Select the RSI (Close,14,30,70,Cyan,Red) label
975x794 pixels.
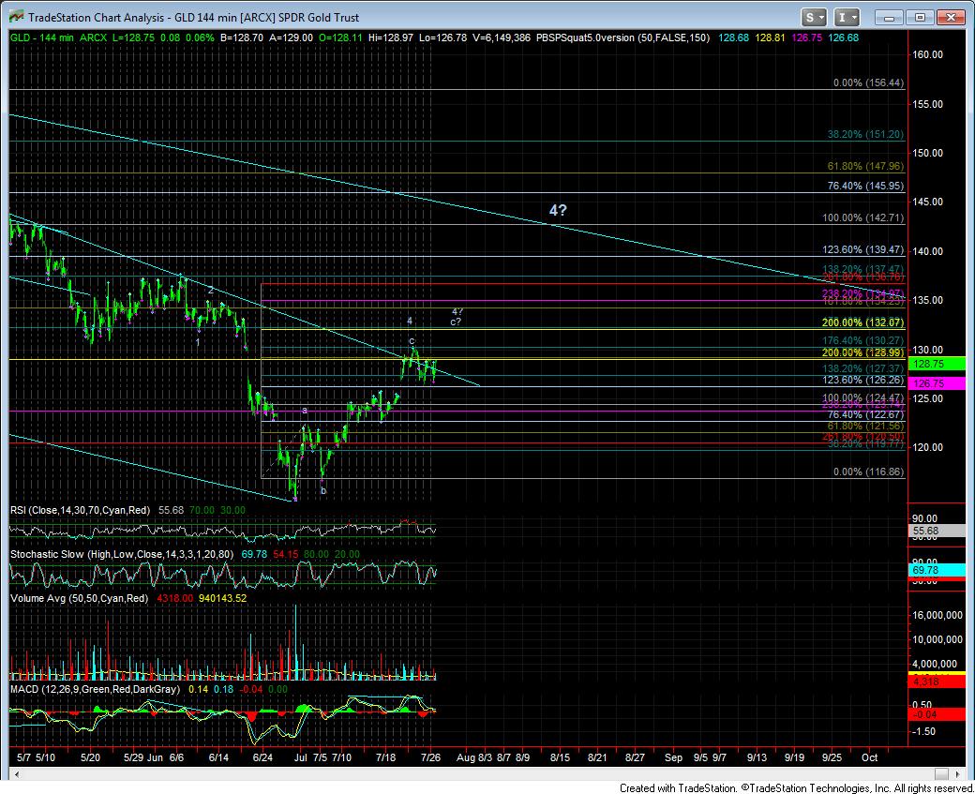click(x=81, y=511)
